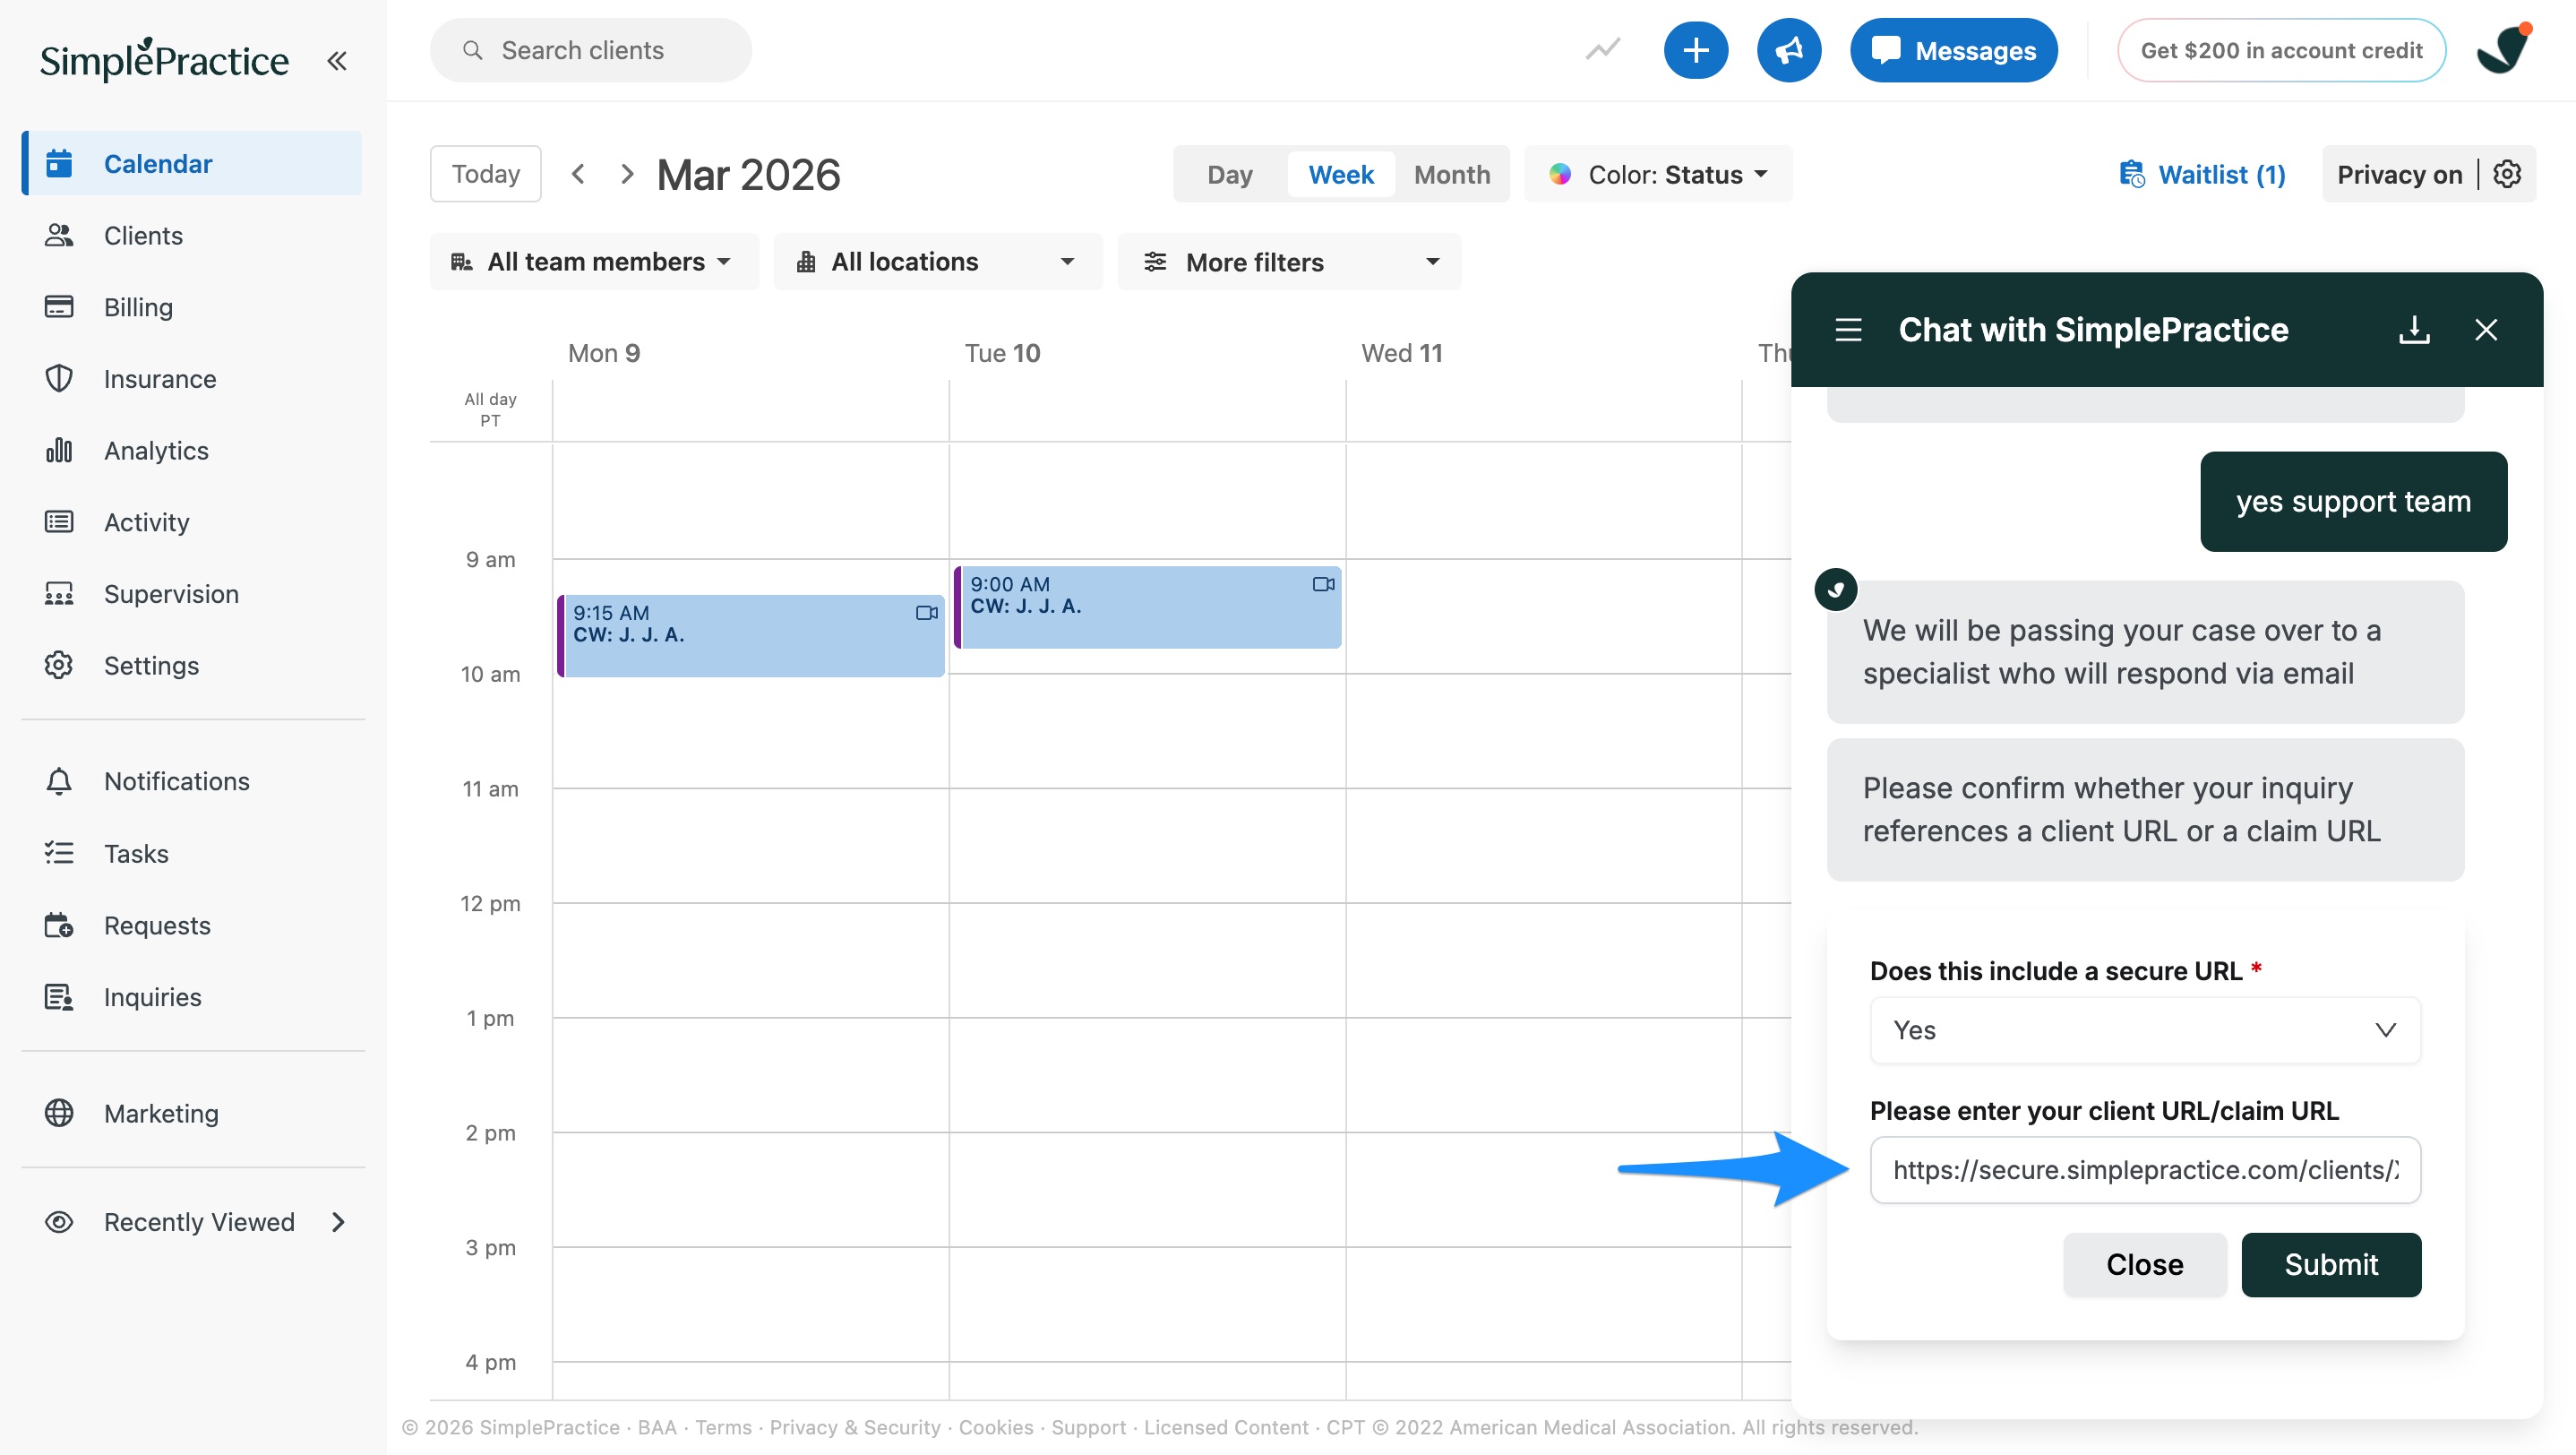Click Get $200 in account credit
Viewport: 2576px width, 1455px height.
[x=2281, y=50]
